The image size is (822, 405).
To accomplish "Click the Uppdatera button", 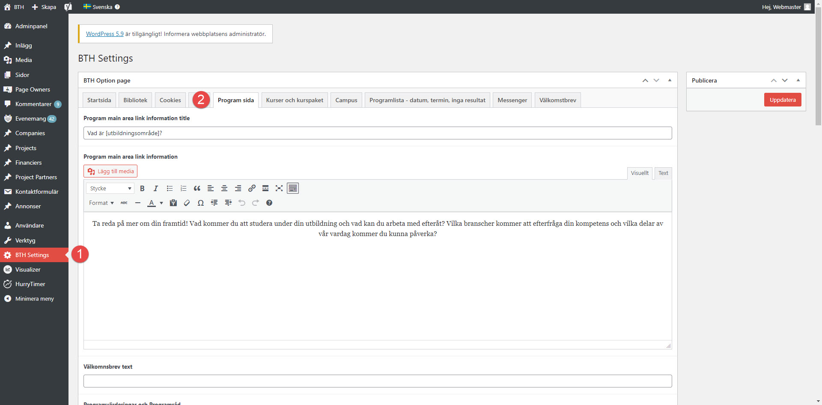I will pyautogui.click(x=783, y=100).
